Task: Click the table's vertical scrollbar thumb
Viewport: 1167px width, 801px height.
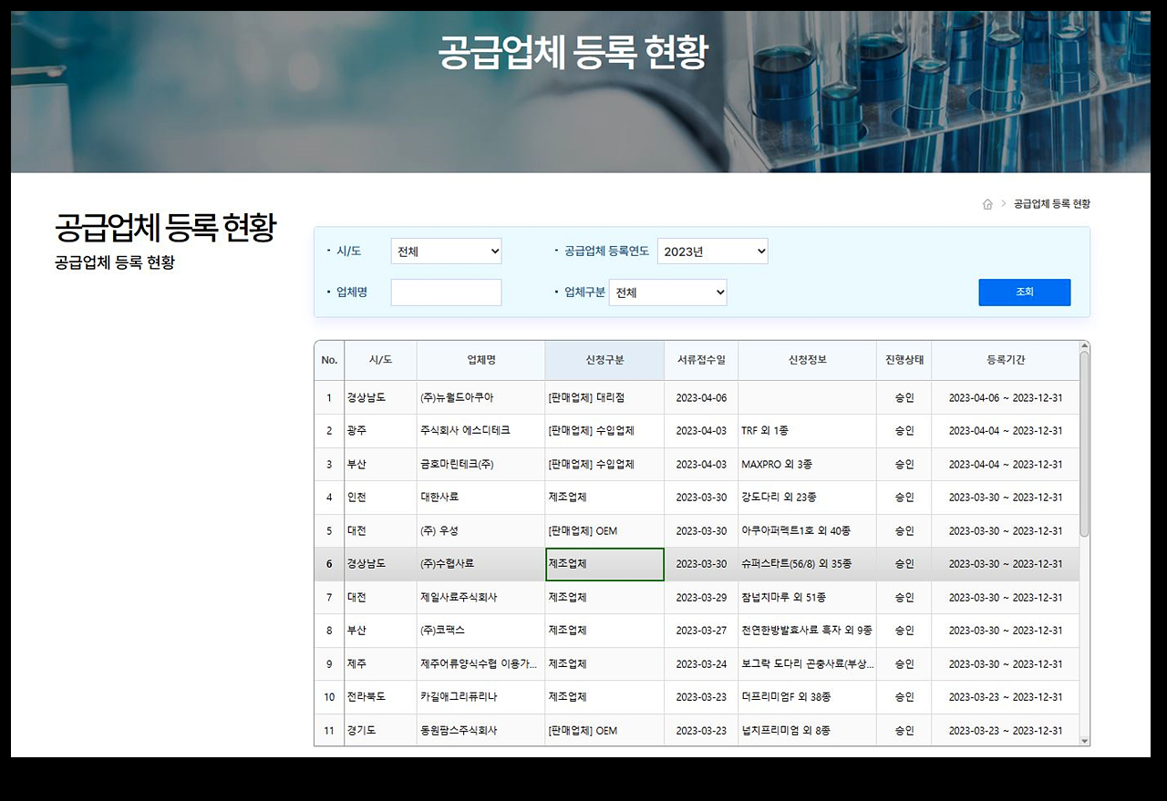Action: (1084, 444)
